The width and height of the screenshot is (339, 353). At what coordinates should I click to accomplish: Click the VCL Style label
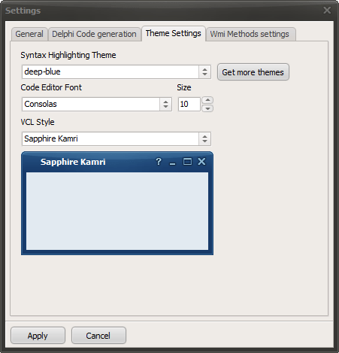(38, 122)
